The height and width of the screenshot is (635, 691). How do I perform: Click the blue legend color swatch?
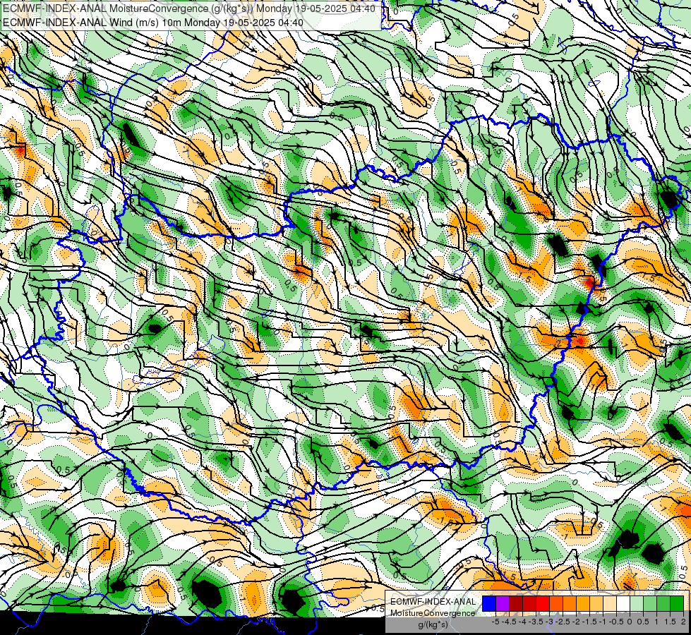click(489, 604)
